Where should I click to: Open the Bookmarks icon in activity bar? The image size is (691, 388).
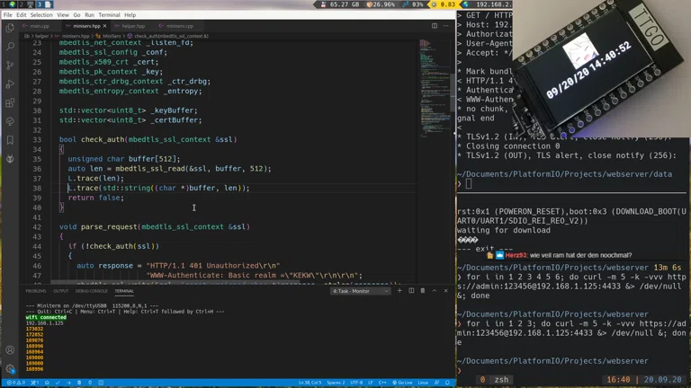10,140
